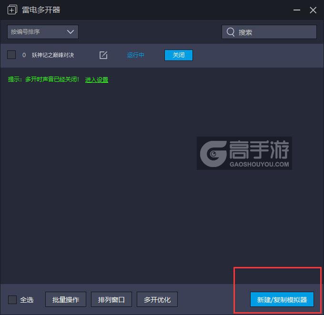Open the 进入设置 link

click(x=97, y=79)
